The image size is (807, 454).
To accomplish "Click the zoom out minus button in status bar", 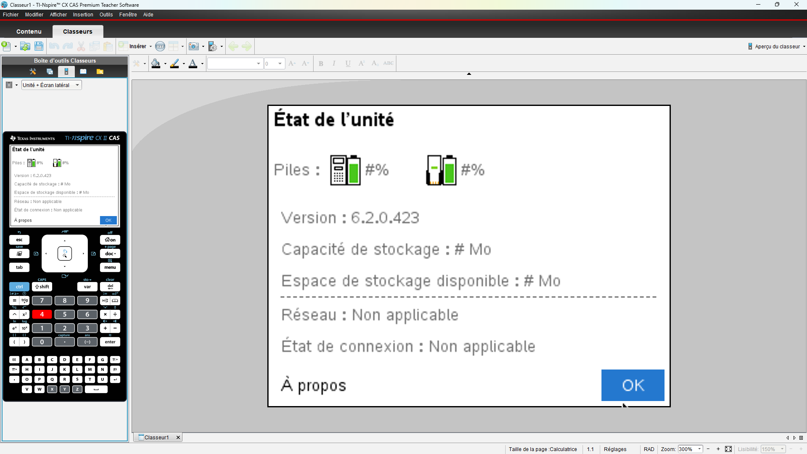I will click(708, 449).
